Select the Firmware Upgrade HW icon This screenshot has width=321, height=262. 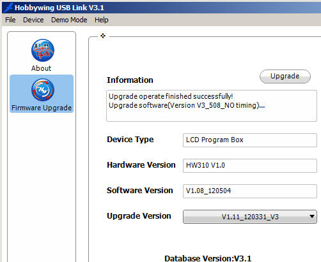point(43,90)
